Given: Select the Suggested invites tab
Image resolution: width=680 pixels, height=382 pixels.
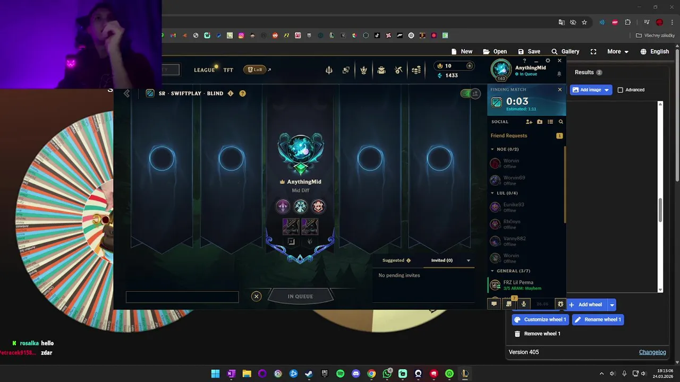Looking at the screenshot, I should pos(396,261).
